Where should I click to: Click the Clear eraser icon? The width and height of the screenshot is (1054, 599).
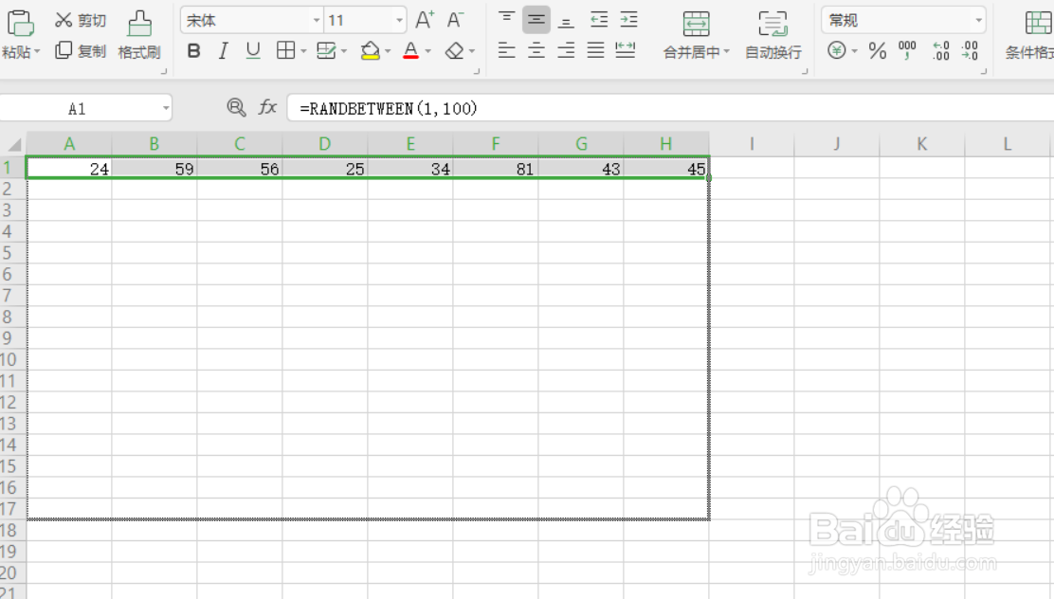tap(455, 50)
